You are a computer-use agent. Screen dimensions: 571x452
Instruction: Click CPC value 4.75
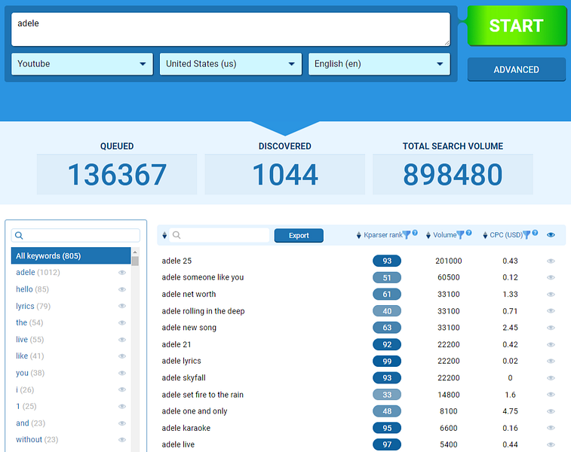click(510, 411)
